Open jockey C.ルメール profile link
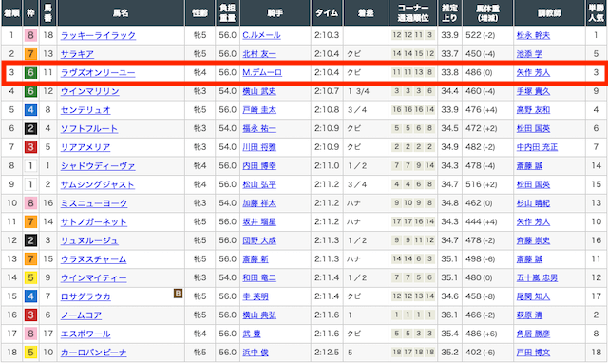The image size is (608, 363). point(261,36)
